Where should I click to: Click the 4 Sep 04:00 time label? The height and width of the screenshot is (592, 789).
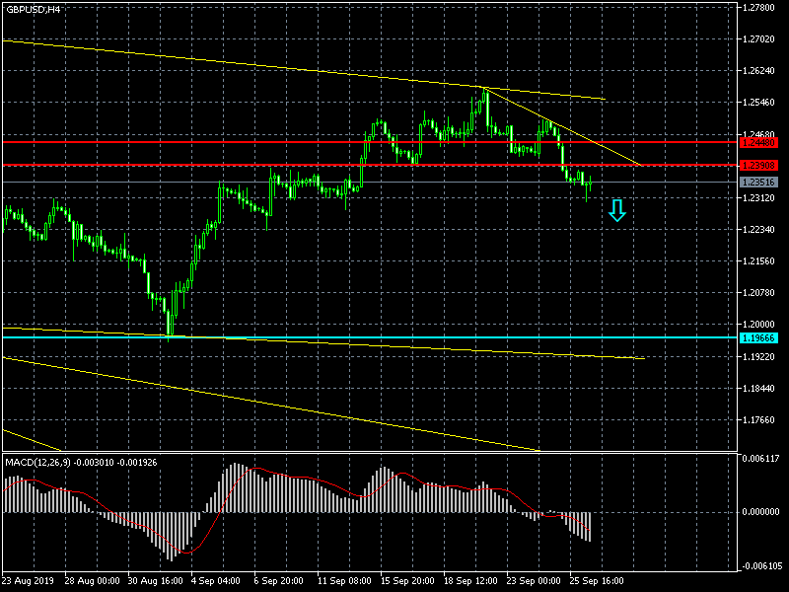216,581
